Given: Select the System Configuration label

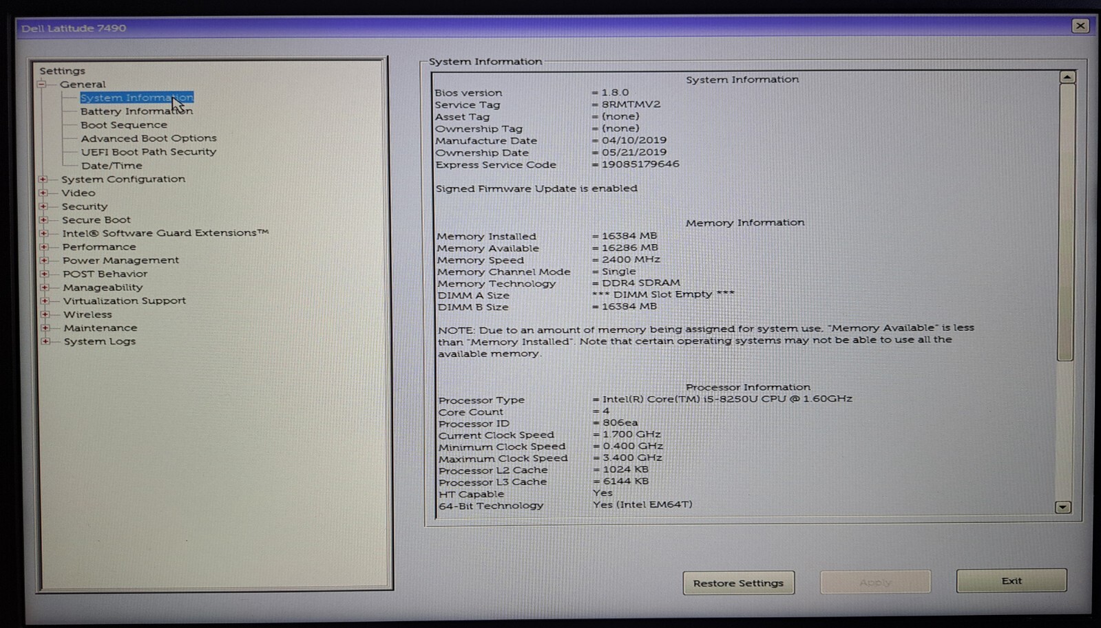Looking at the screenshot, I should click(123, 180).
